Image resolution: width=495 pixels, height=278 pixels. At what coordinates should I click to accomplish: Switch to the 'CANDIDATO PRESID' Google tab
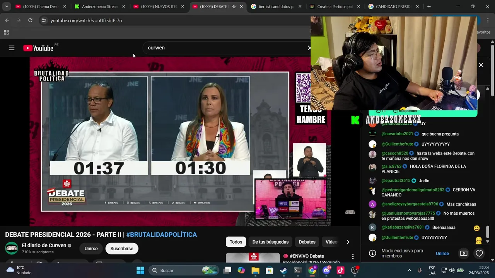394,7
